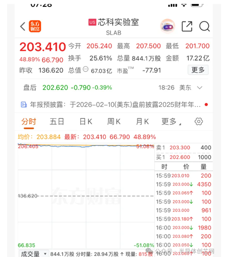Switch to the 日K tab
The width and height of the screenshot is (229, 257).
tap(86, 122)
